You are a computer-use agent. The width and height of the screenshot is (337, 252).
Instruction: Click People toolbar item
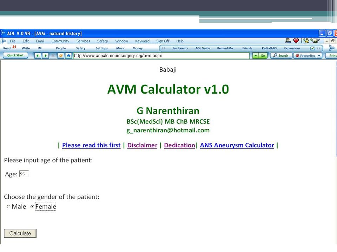coord(61,48)
